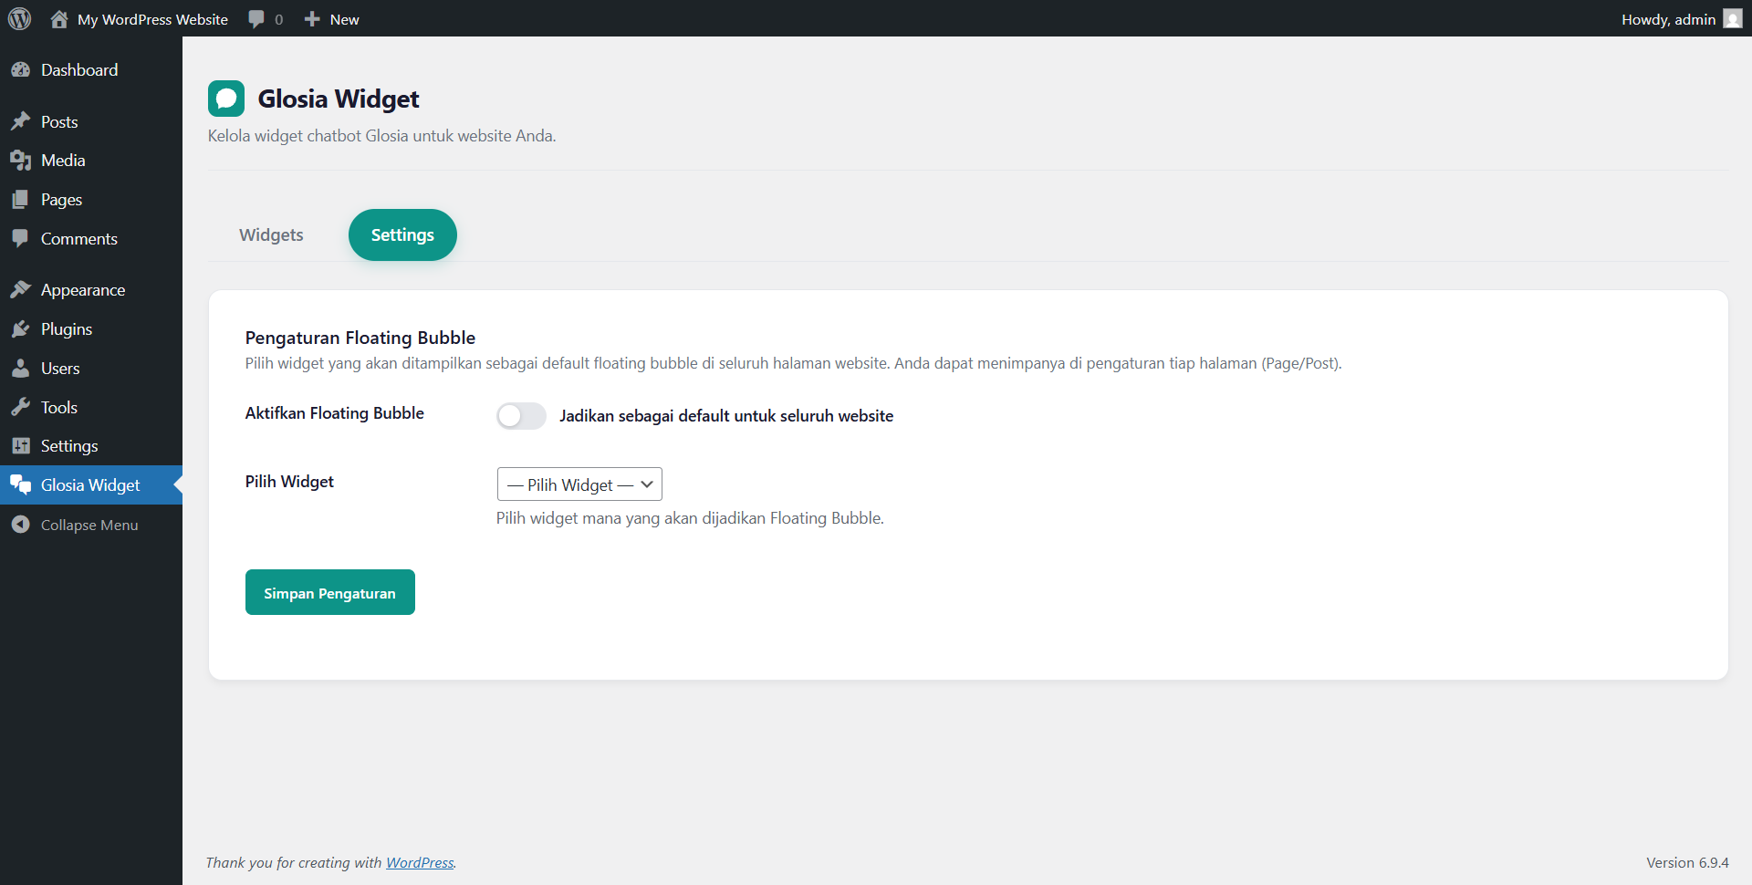The height and width of the screenshot is (885, 1752).
Task: Click the Settings sliders icon in sidebar
Action: tap(21, 446)
